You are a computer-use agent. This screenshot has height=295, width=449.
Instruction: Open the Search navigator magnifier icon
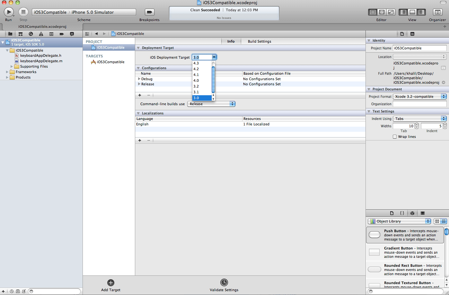tap(31, 34)
